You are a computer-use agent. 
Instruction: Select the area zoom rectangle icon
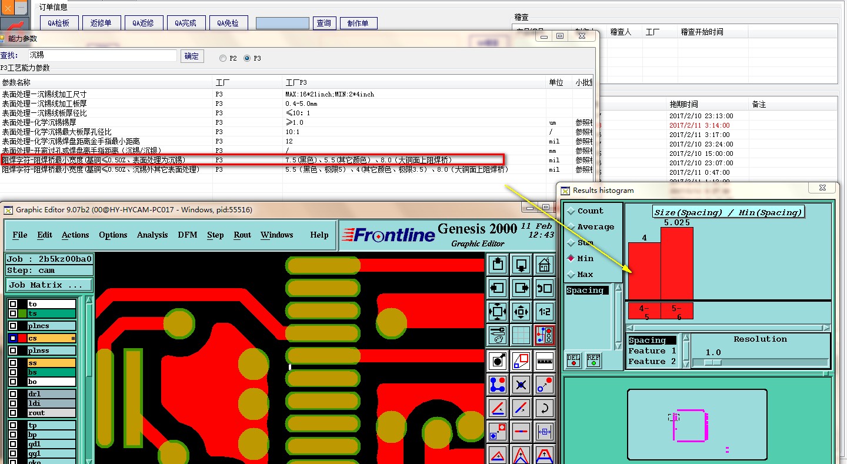521,360
